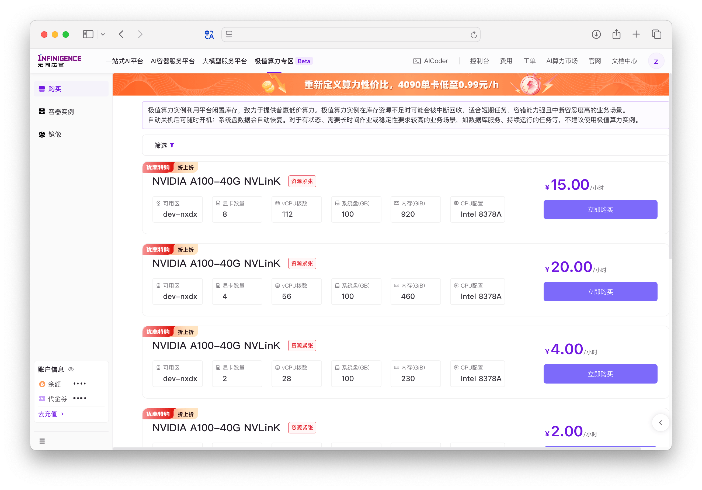The height and width of the screenshot is (490, 702).
Task: Select the 极值算力专区 Beta tab
Action: coord(283,61)
